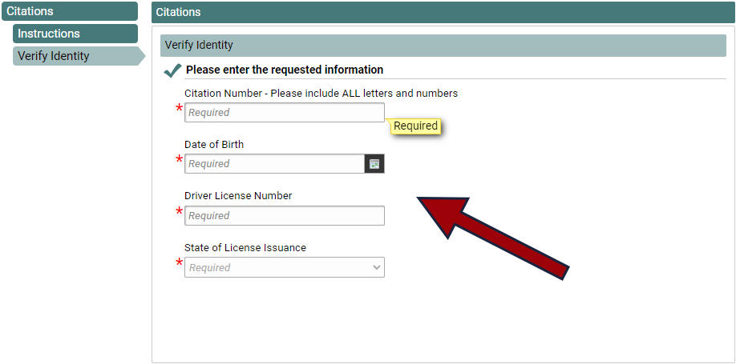The height and width of the screenshot is (364, 736).
Task: Open the Instructions step in the sidebar
Action: click(x=75, y=34)
